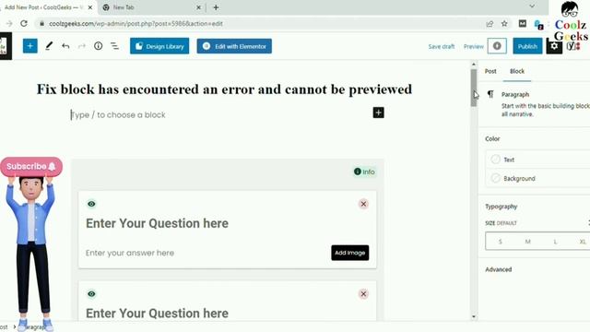Click the Preview link
The image size is (590, 332).
pyautogui.click(x=473, y=46)
